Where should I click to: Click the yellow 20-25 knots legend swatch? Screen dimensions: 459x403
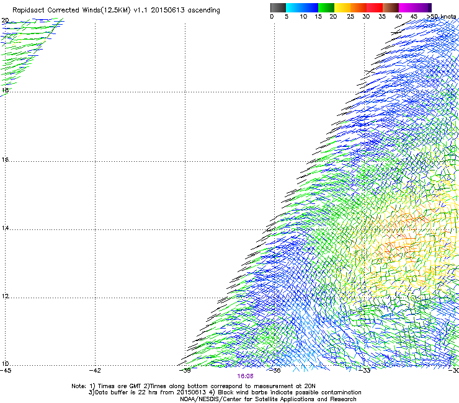342,7
